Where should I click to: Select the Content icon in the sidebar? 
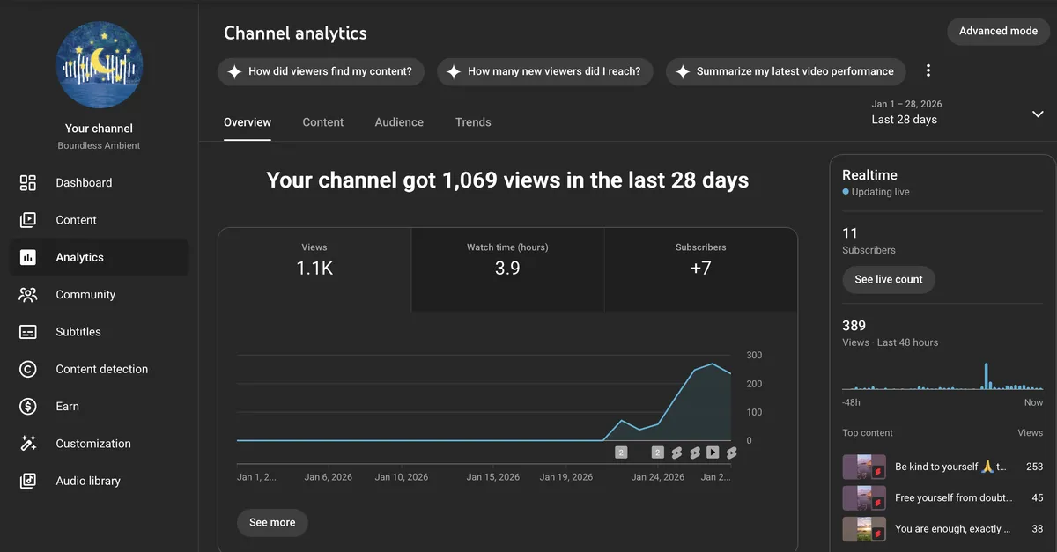[27, 219]
